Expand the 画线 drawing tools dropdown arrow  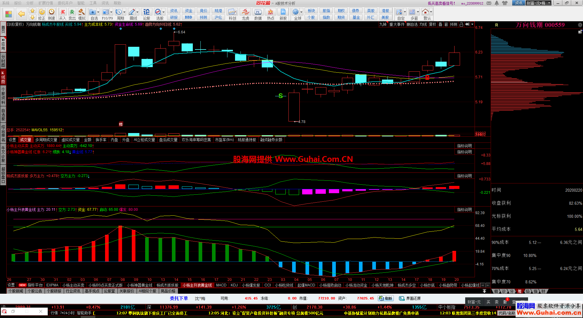138,12
